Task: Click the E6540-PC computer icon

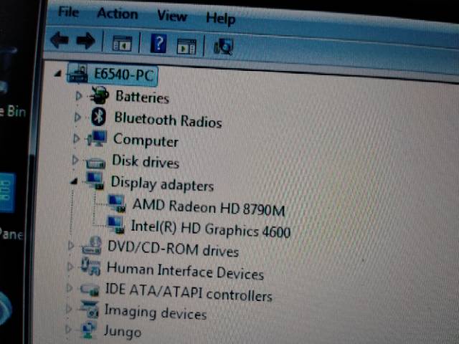Action: pos(77,73)
